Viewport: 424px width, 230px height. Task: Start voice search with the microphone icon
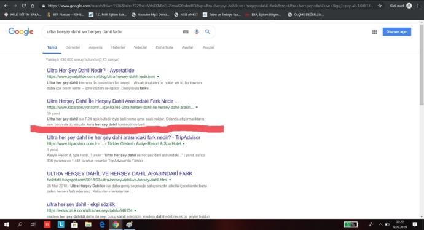click(197, 31)
